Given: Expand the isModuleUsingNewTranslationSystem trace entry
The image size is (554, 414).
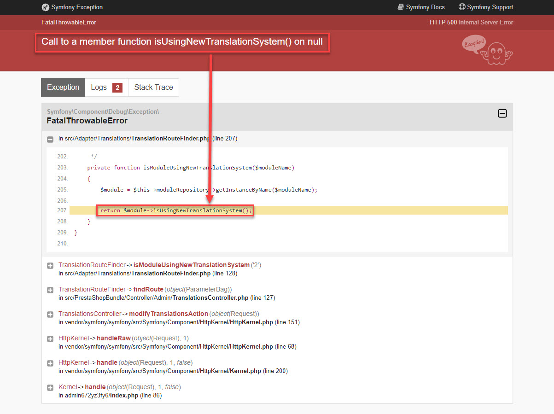Looking at the screenshot, I should 50,266.
